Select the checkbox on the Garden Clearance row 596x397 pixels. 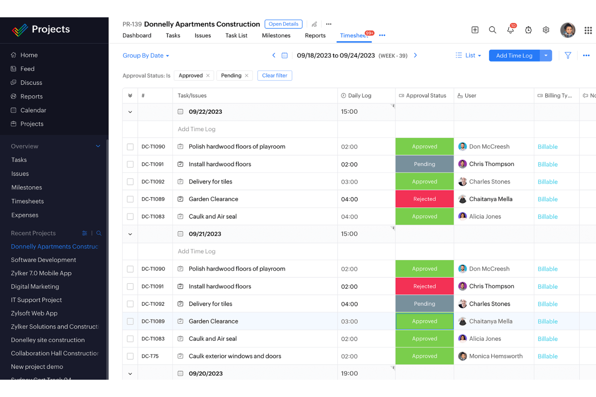pyautogui.click(x=130, y=199)
